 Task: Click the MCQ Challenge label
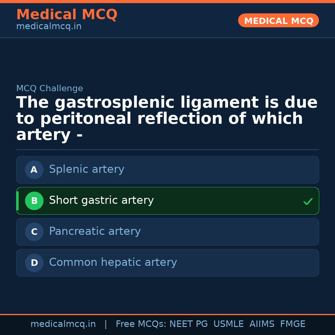(x=50, y=89)
